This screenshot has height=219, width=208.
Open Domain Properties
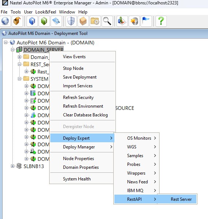click(82, 167)
